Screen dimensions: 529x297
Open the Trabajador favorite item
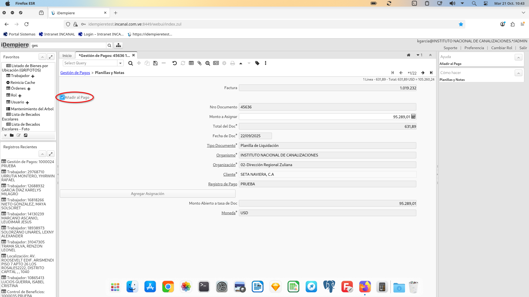click(20, 76)
